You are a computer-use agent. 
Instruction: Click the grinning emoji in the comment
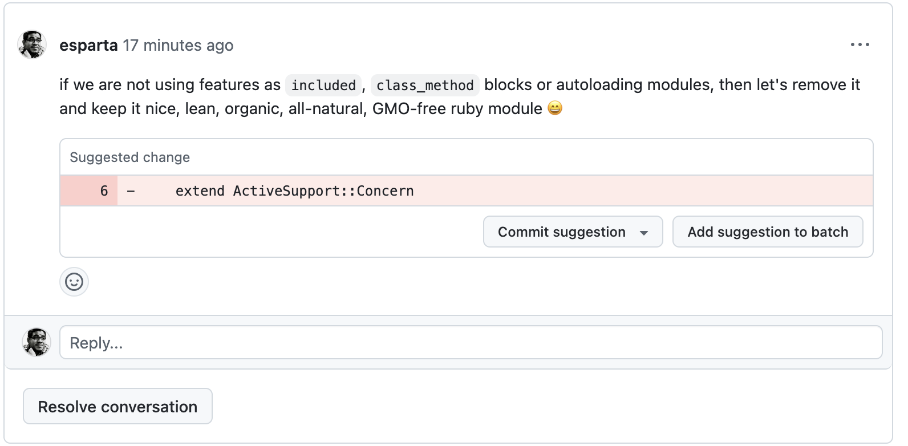coord(555,108)
